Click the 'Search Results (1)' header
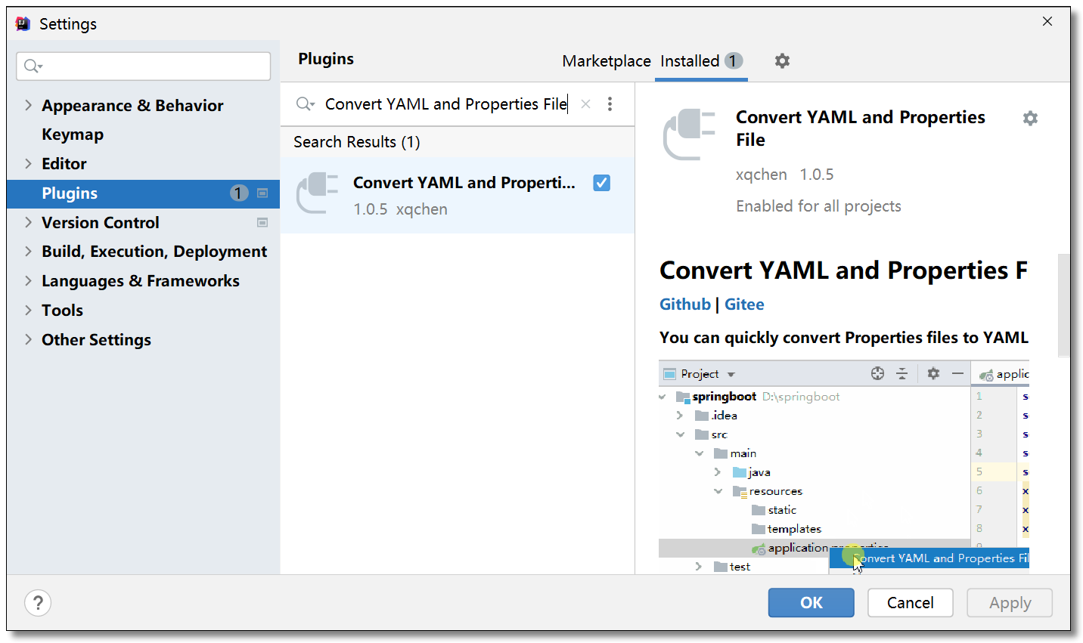 (x=357, y=142)
